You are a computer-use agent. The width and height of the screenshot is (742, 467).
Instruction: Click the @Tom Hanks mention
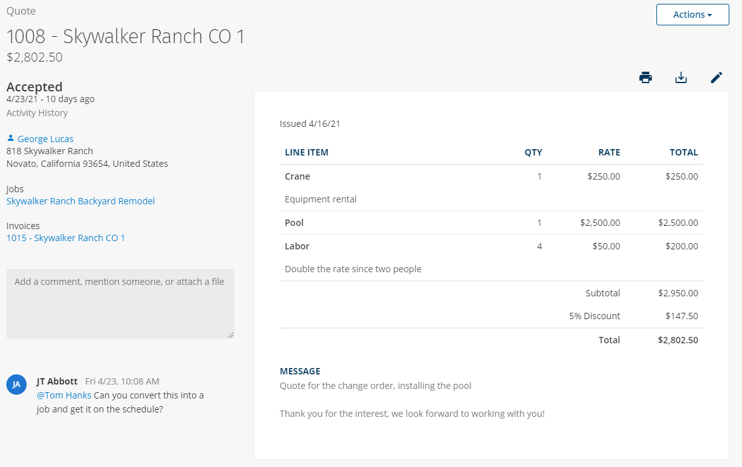tap(64, 395)
